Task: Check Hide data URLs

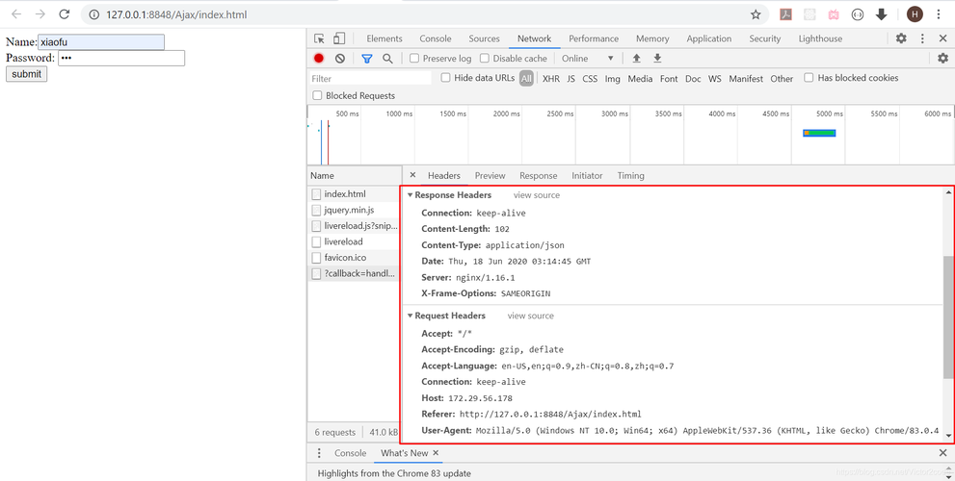Action: point(446,78)
